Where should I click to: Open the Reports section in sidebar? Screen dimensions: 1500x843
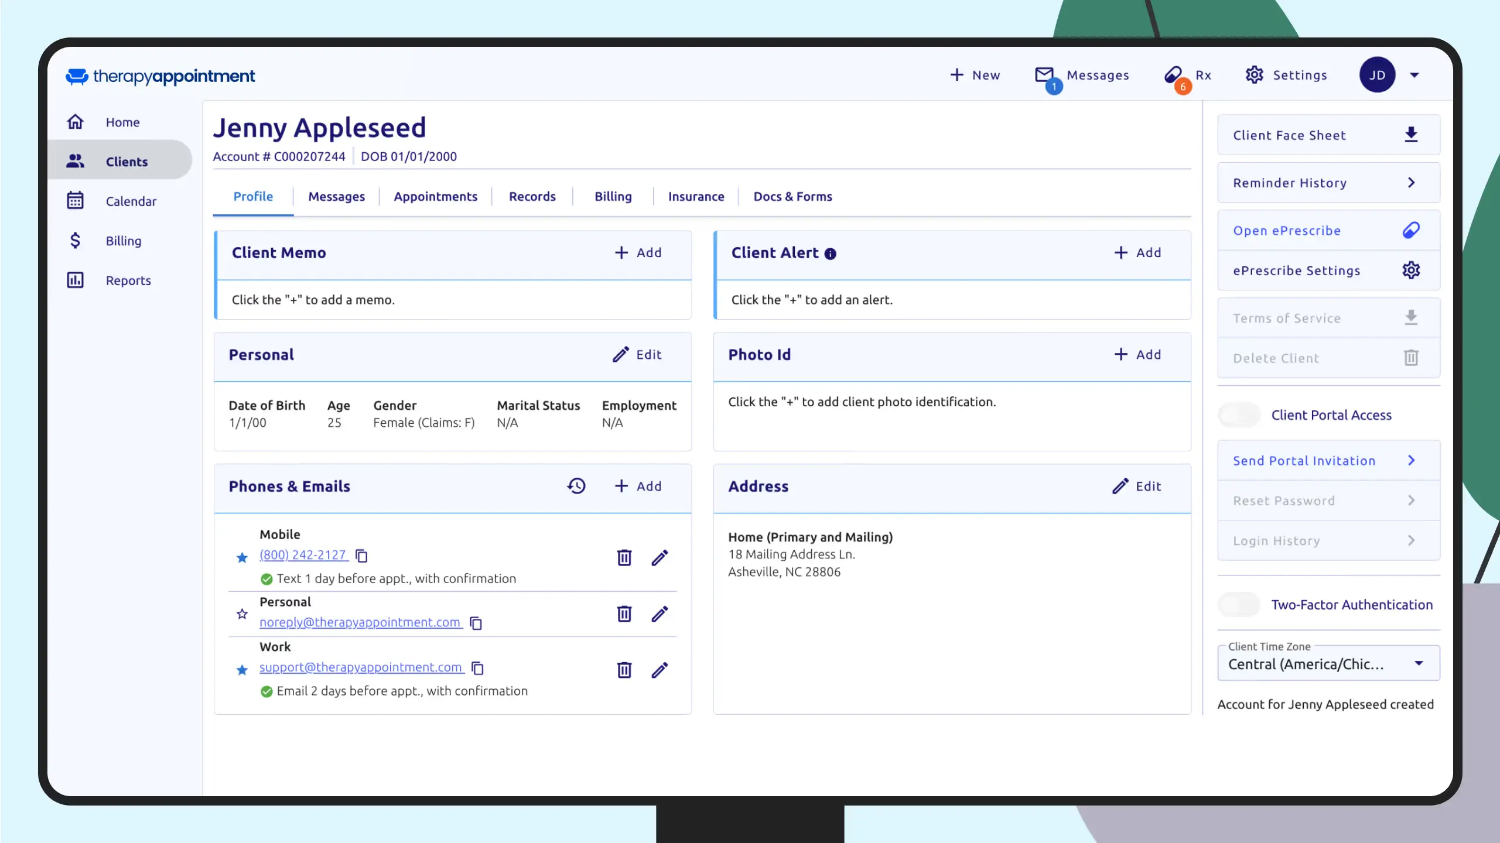coord(128,280)
